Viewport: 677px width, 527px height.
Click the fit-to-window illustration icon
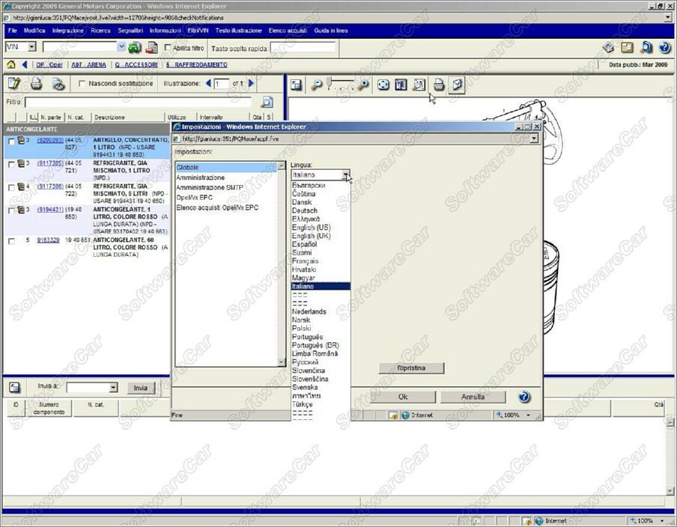pyautogui.click(x=383, y=85)
